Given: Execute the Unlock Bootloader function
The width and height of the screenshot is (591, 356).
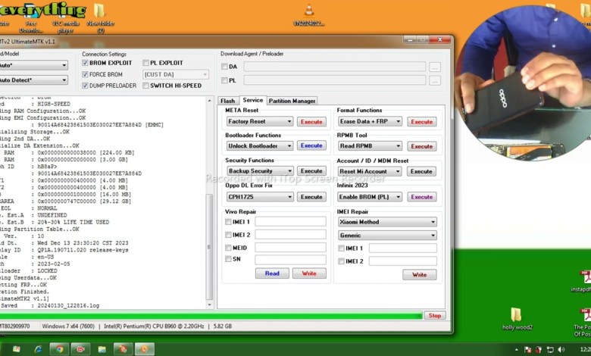Looking at the screenshot, I should (x=311, y=145).
